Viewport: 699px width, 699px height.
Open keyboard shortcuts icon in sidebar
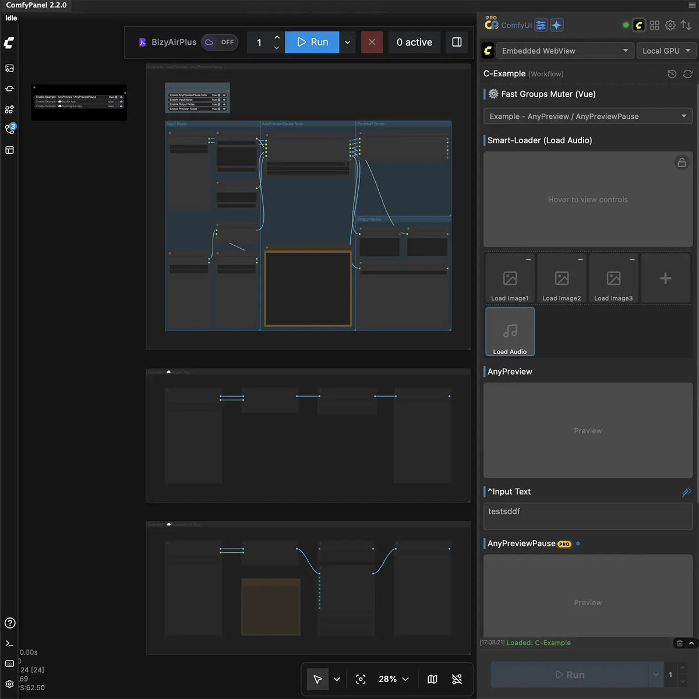(x=9, y=663)
